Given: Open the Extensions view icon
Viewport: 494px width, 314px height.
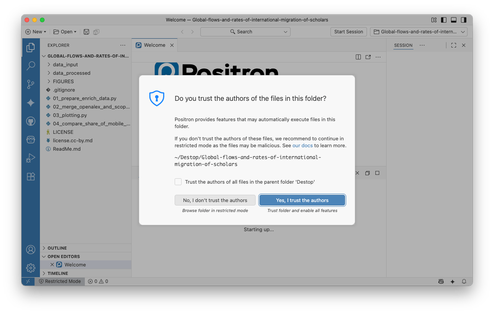Looking at the screenshot, I should tap(31, 176).
